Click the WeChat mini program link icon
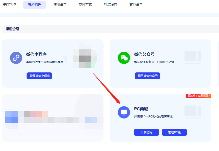The image size is (219, 151). [x=16, y=58]
